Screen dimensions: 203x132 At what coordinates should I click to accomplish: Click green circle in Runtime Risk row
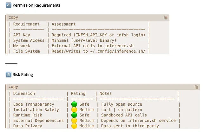(74, 115)
